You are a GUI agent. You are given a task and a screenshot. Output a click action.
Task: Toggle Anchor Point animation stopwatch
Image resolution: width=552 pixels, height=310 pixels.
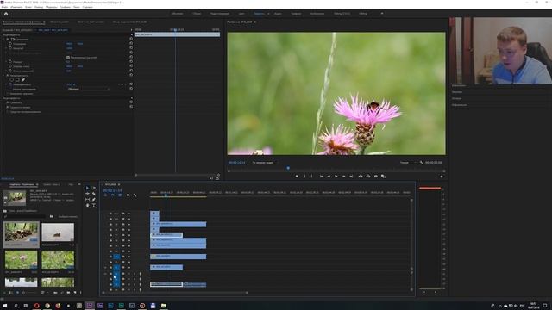pos(10,66)
